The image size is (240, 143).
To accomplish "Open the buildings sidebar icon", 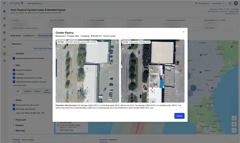I will (x=4, y=11).
